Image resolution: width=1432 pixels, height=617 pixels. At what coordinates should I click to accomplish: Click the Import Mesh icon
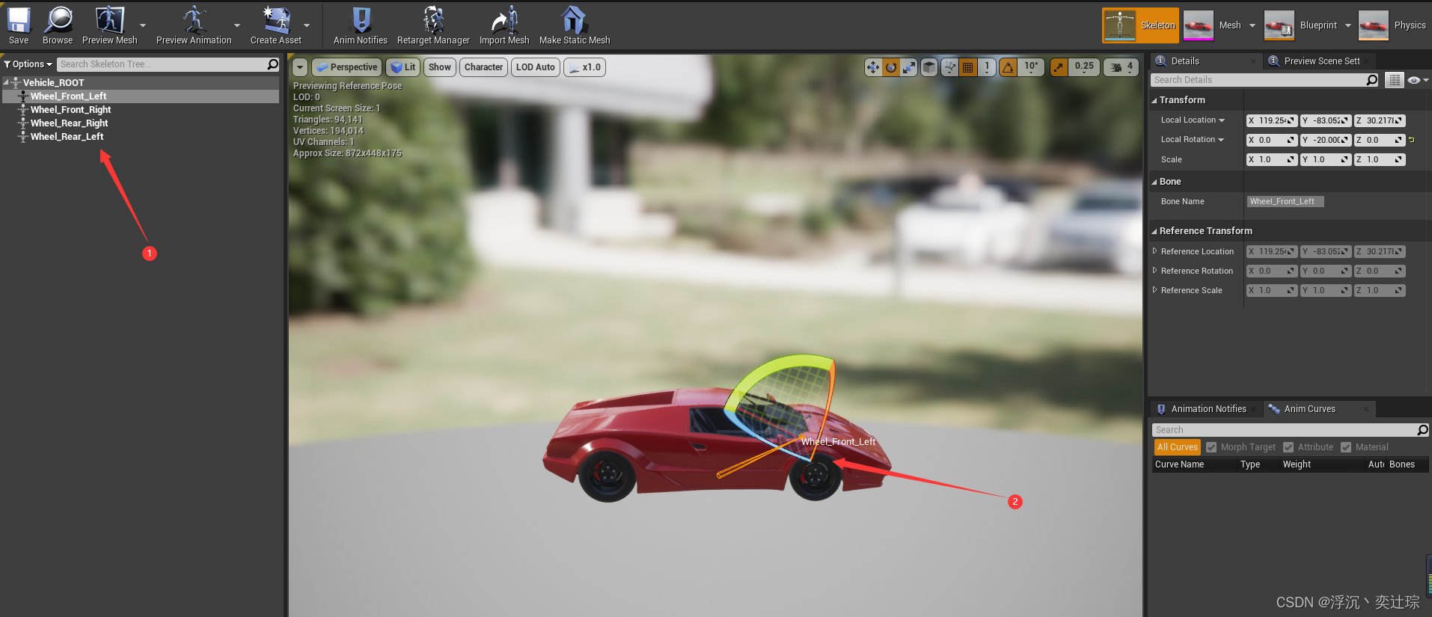click(504, 20)
